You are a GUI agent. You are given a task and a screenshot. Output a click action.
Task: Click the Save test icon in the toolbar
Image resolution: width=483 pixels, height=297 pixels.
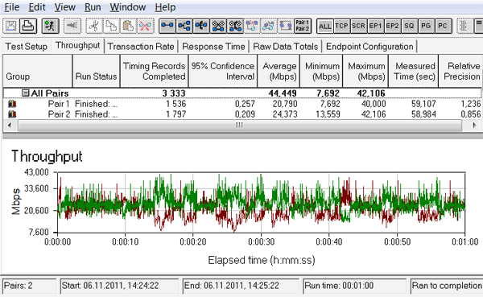(11, 26)
